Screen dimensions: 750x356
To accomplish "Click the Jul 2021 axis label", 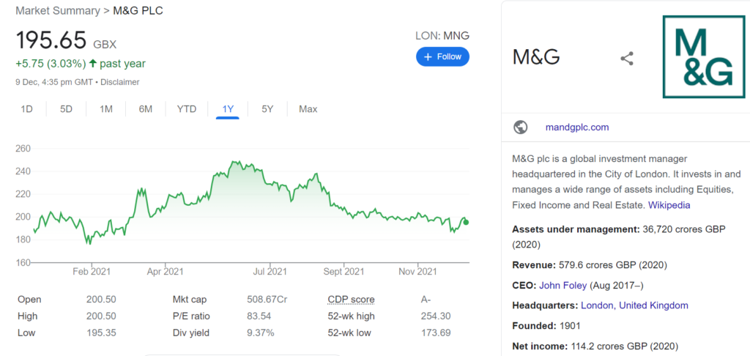I will pos(270,272).
